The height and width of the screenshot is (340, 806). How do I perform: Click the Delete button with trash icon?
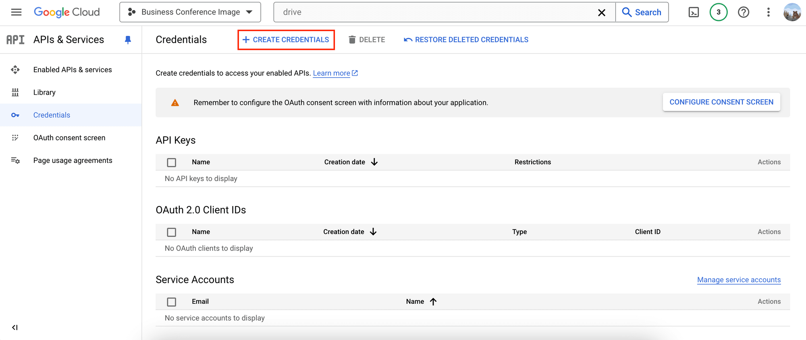tap(367, 40)
